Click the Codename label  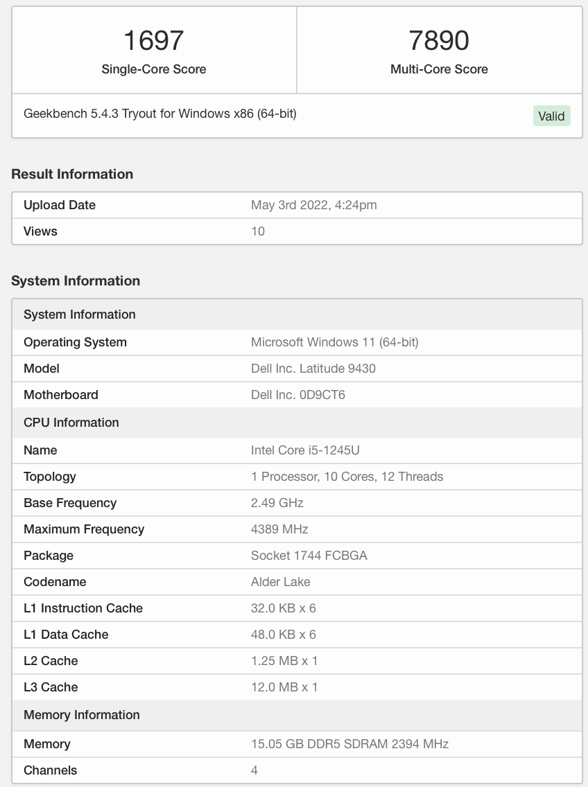(x=55, y=582)
